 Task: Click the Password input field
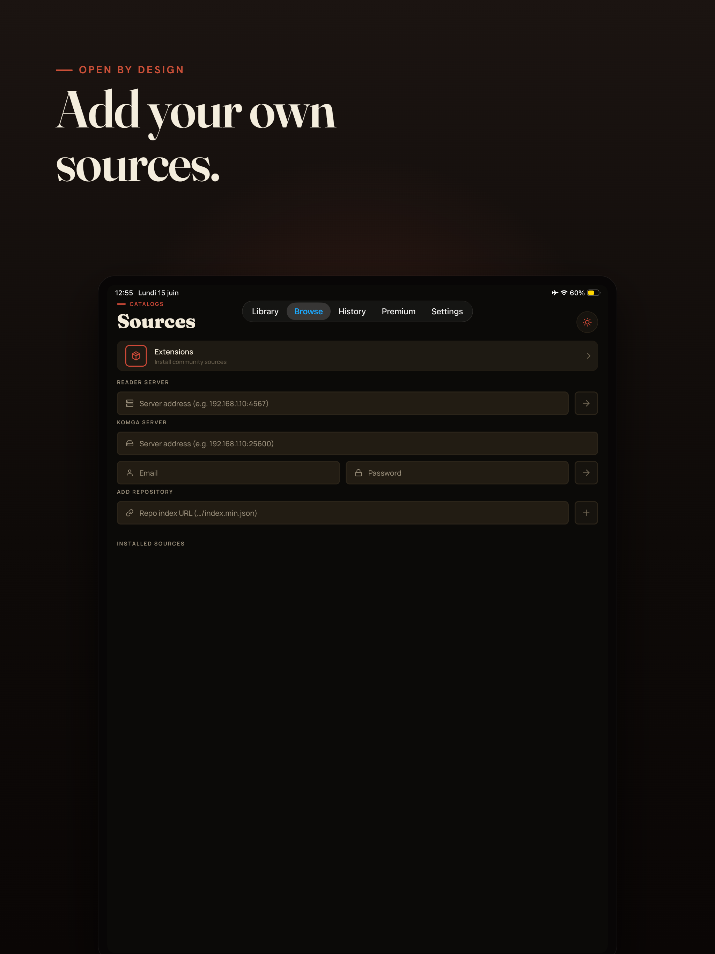[x=457, y=473]
